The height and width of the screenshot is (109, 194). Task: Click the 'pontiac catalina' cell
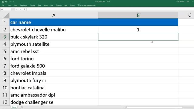[x=54, y=88]
